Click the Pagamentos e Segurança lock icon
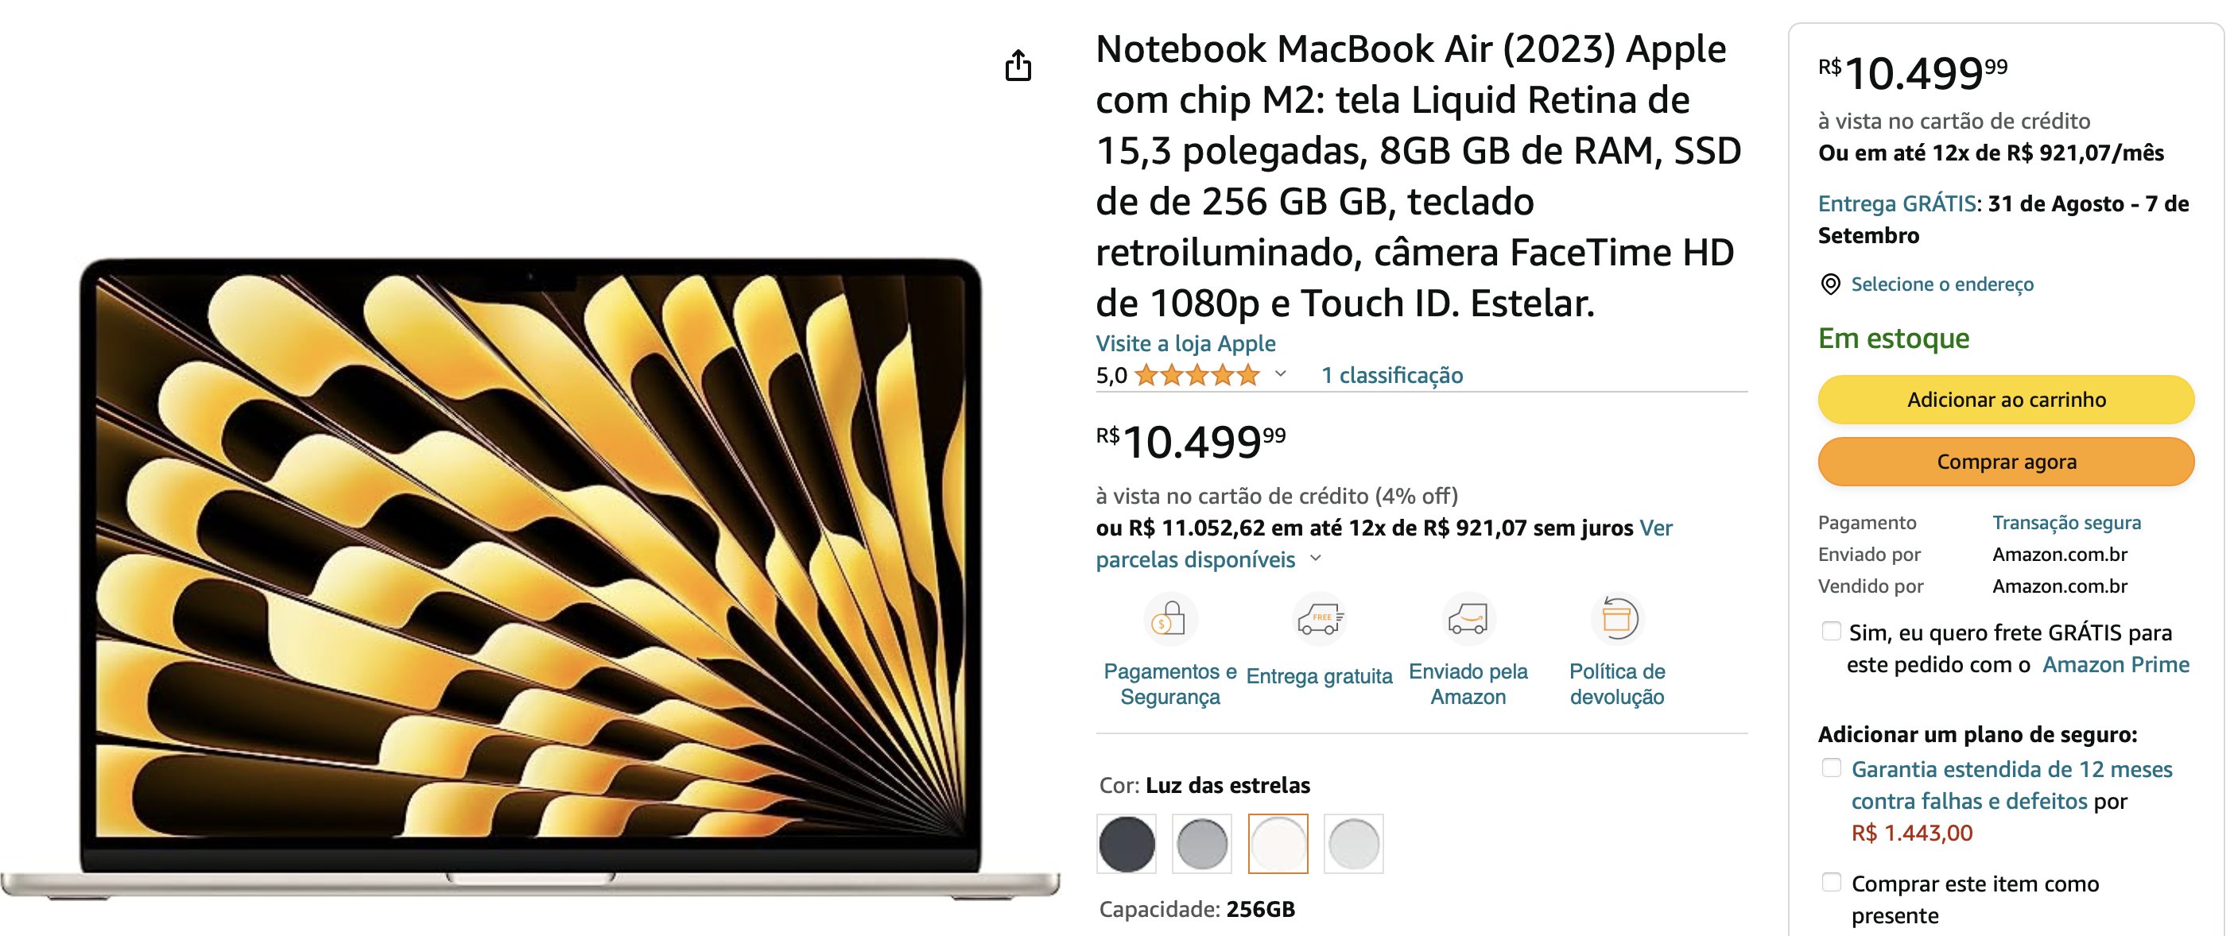This screenshot has width=2234, height=936. (x=1170, y=619)
